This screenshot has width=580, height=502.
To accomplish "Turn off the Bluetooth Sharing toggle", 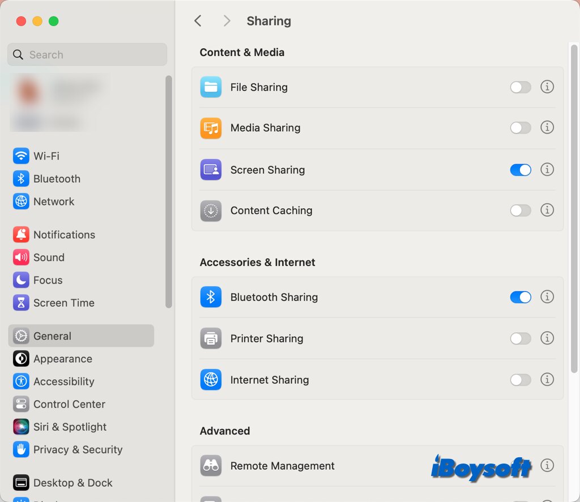I will click(x=521, y=297).
